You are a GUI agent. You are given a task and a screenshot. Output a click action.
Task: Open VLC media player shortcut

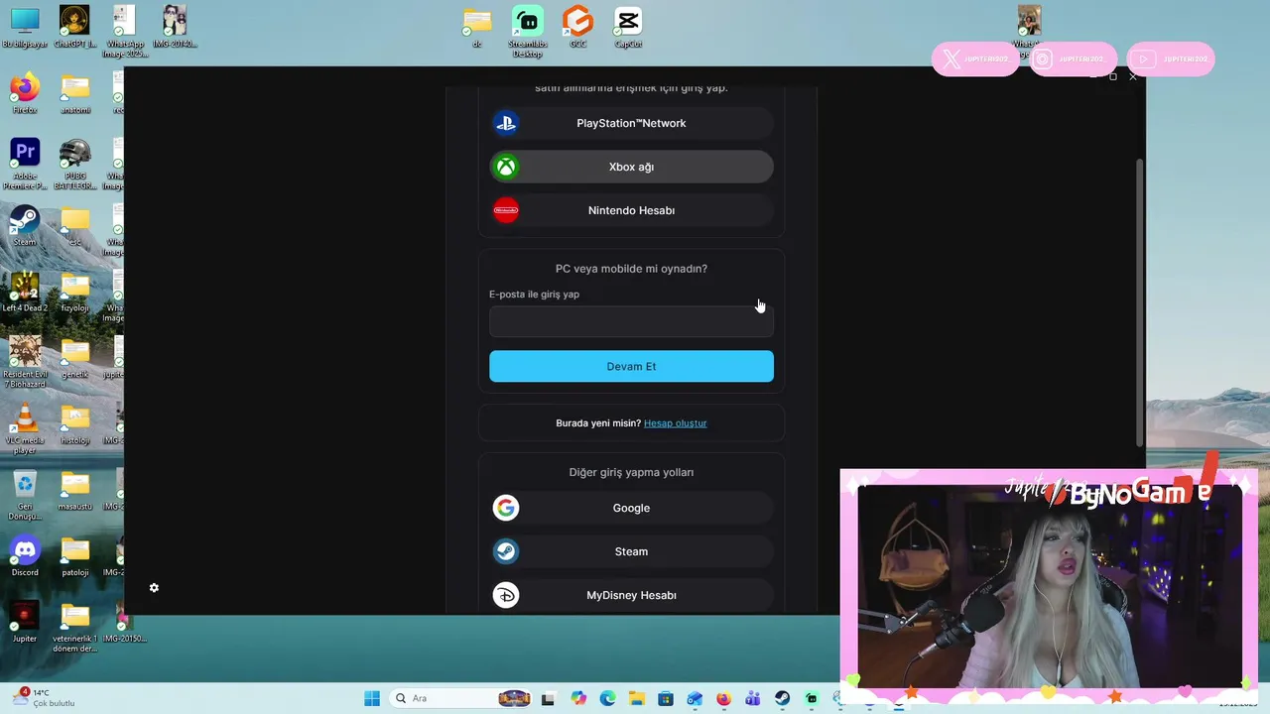25,428
